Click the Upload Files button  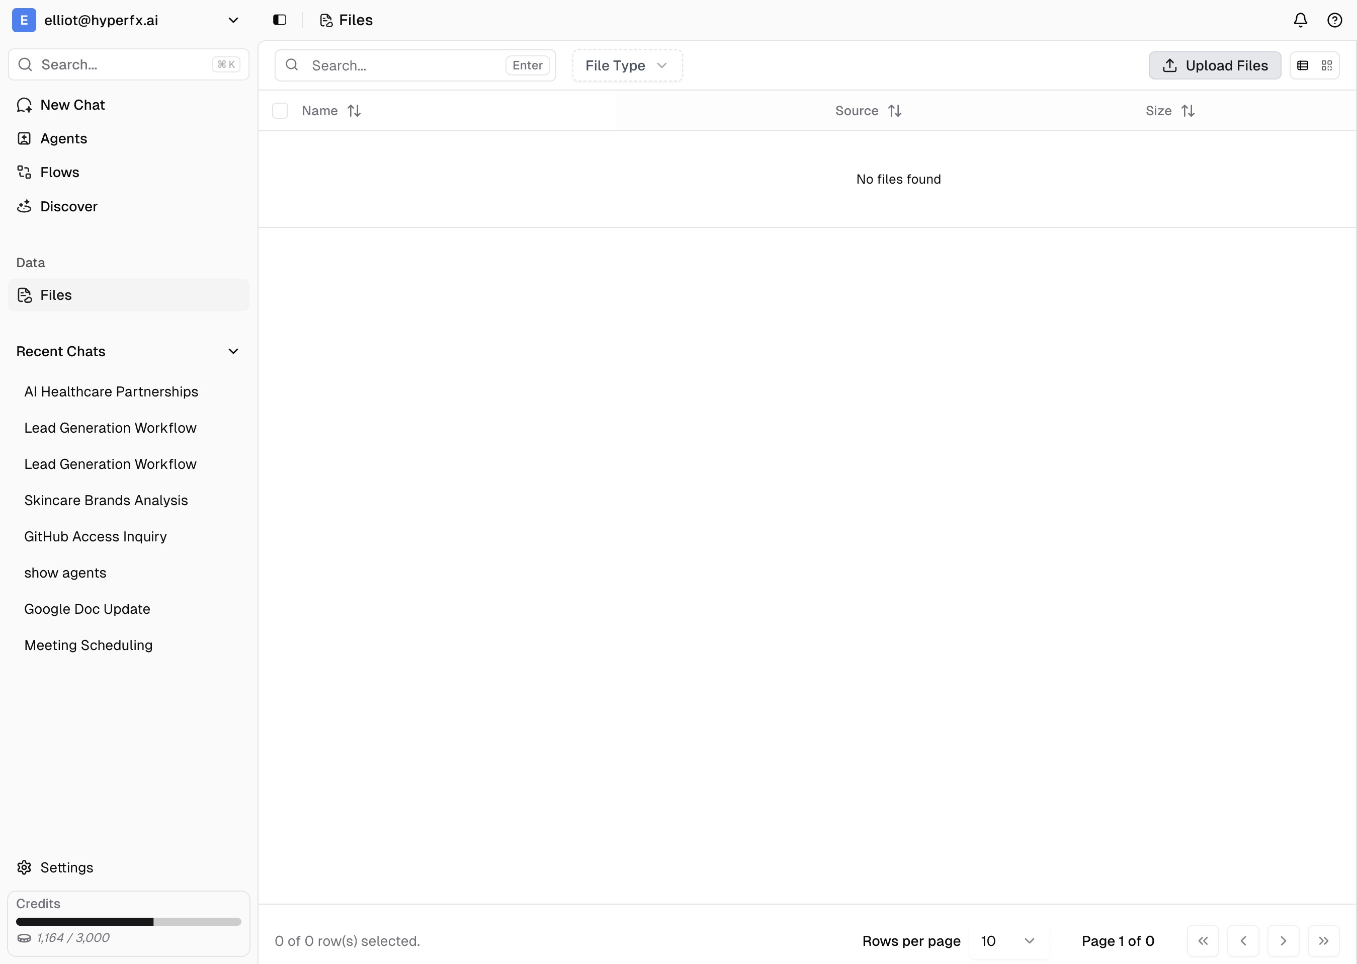pyautogui.click(x=1215, y=65)
